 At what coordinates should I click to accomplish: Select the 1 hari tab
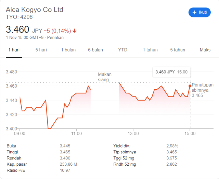pos(14,50)
